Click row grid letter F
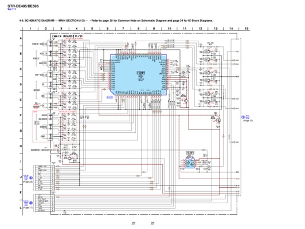The image size is (305, 229). point(21,115)
